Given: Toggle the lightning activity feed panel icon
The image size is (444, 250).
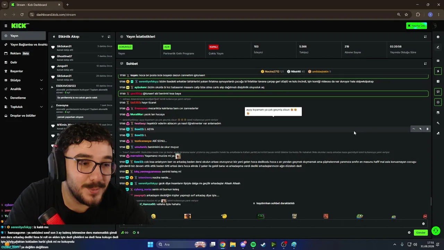Looking at the screenshot, I should tap(438, 71).
